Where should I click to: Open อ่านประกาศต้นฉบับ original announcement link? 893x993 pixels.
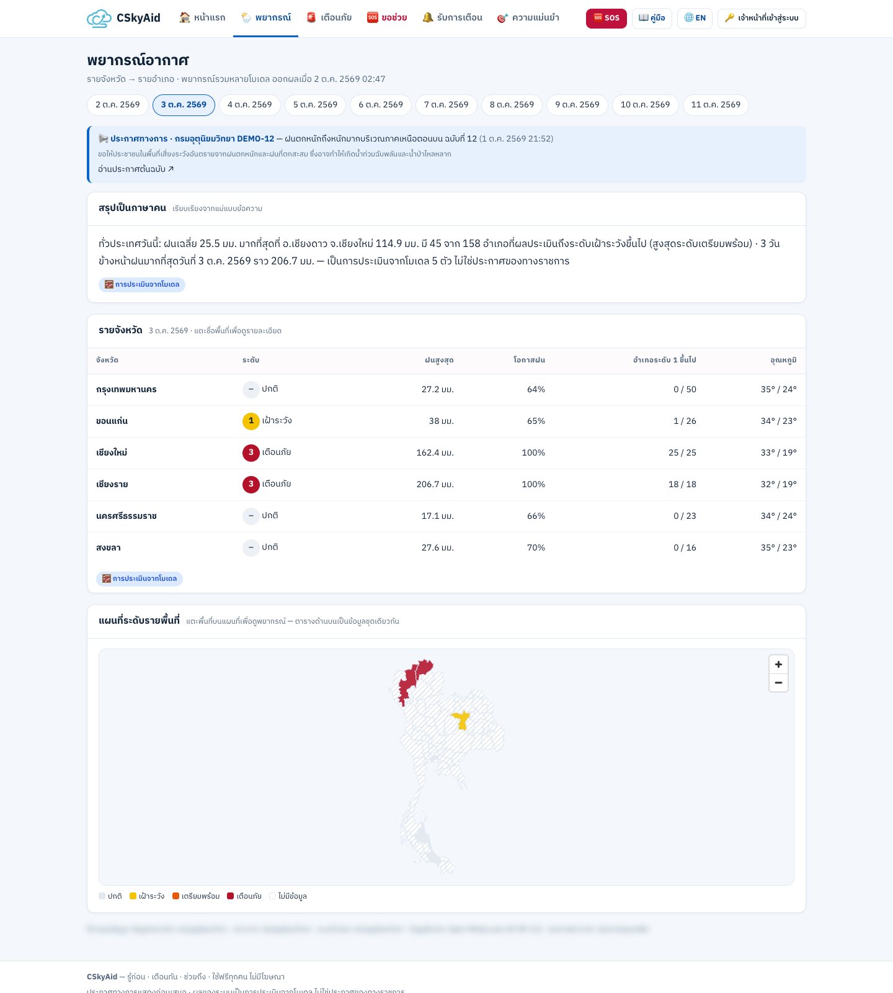136,169
